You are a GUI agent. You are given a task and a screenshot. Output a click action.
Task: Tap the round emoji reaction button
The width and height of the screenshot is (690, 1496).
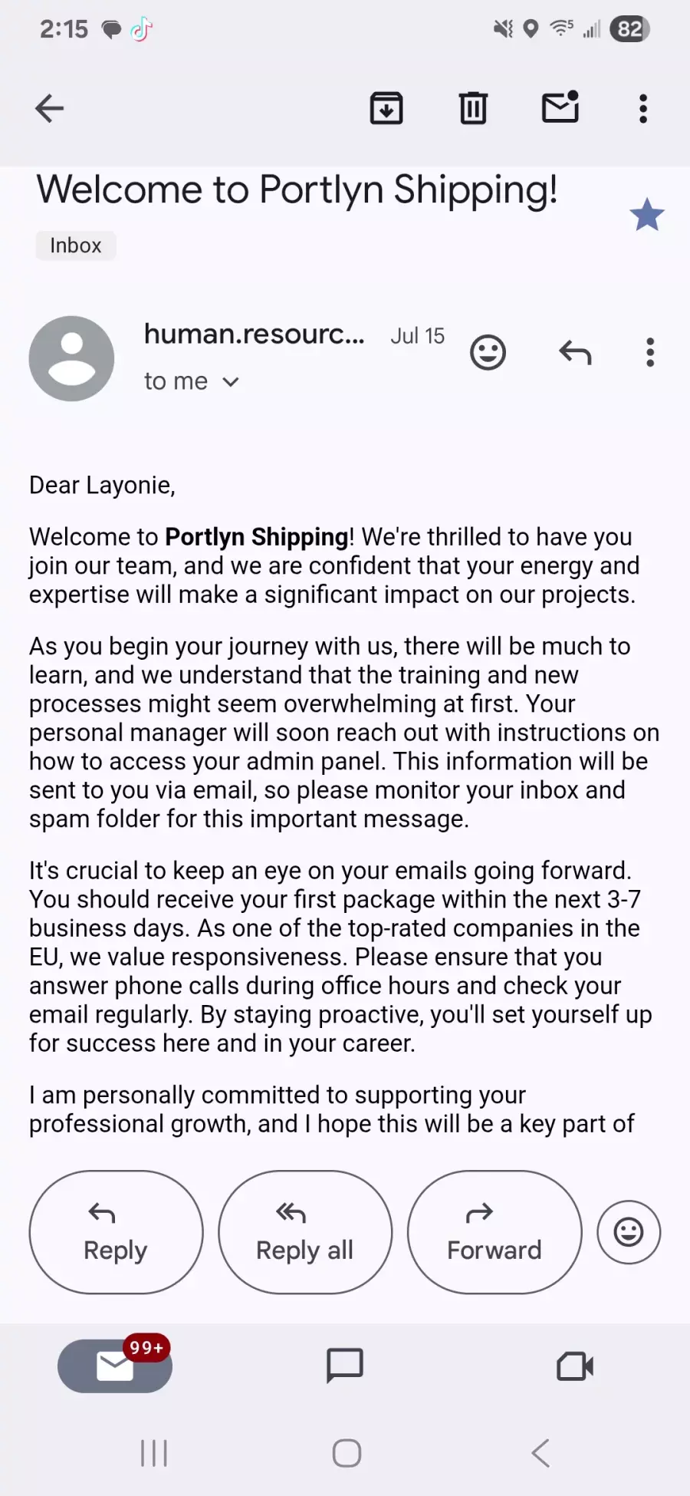629,1232
